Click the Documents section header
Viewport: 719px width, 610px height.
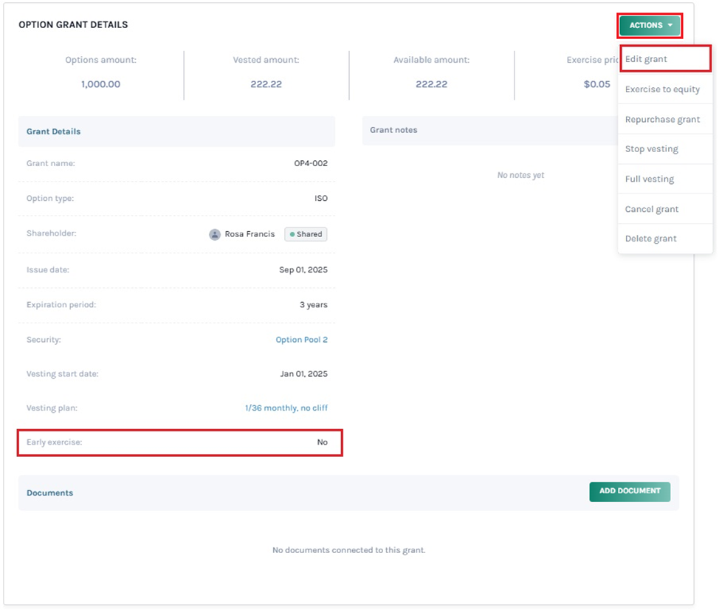(x=50, y=493)
